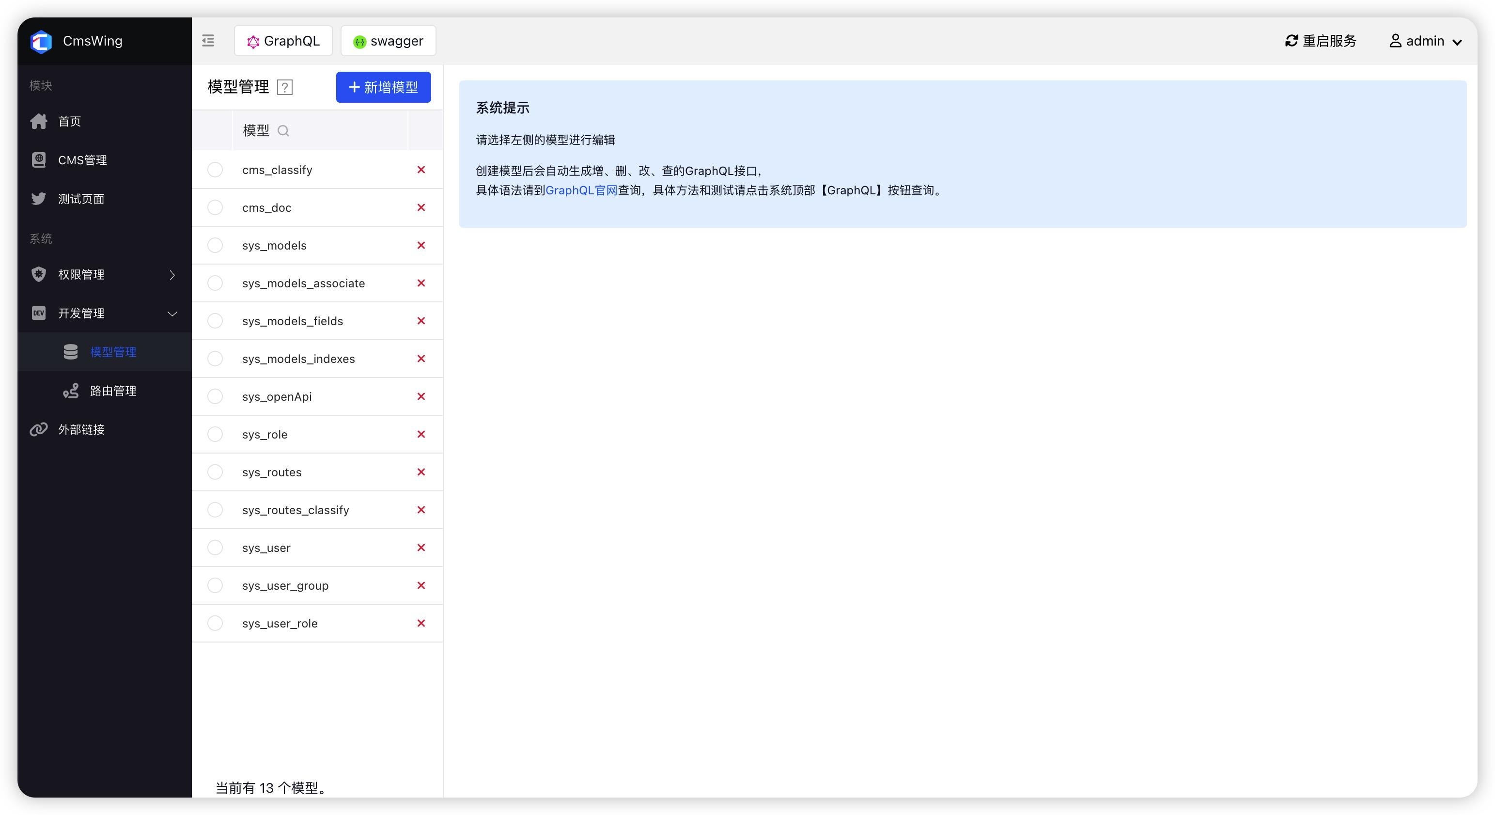Click the sys_openApi model name

tap(277, 397)
